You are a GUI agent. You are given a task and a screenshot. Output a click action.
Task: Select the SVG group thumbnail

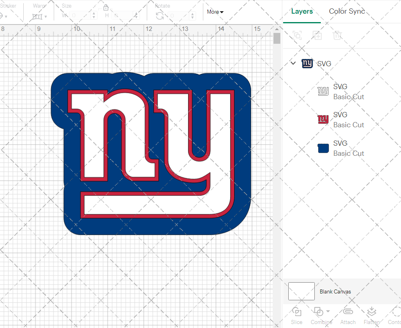coord(307,63)
